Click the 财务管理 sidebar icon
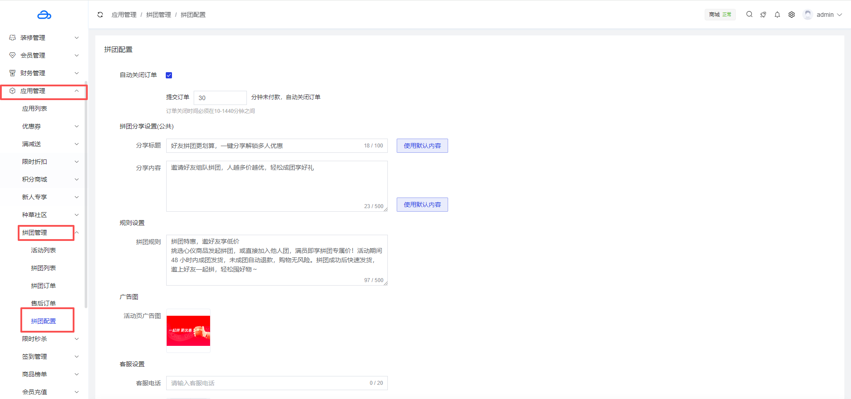The width and height of the screenshot is (851, 399). (x=12, y=73)
